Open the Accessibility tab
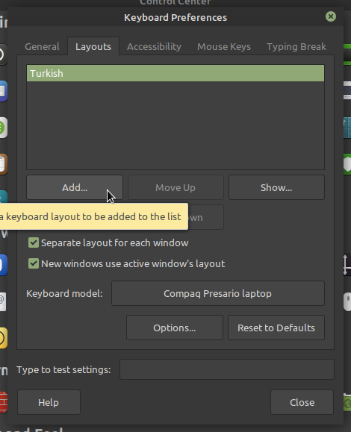 coord(154,46)
